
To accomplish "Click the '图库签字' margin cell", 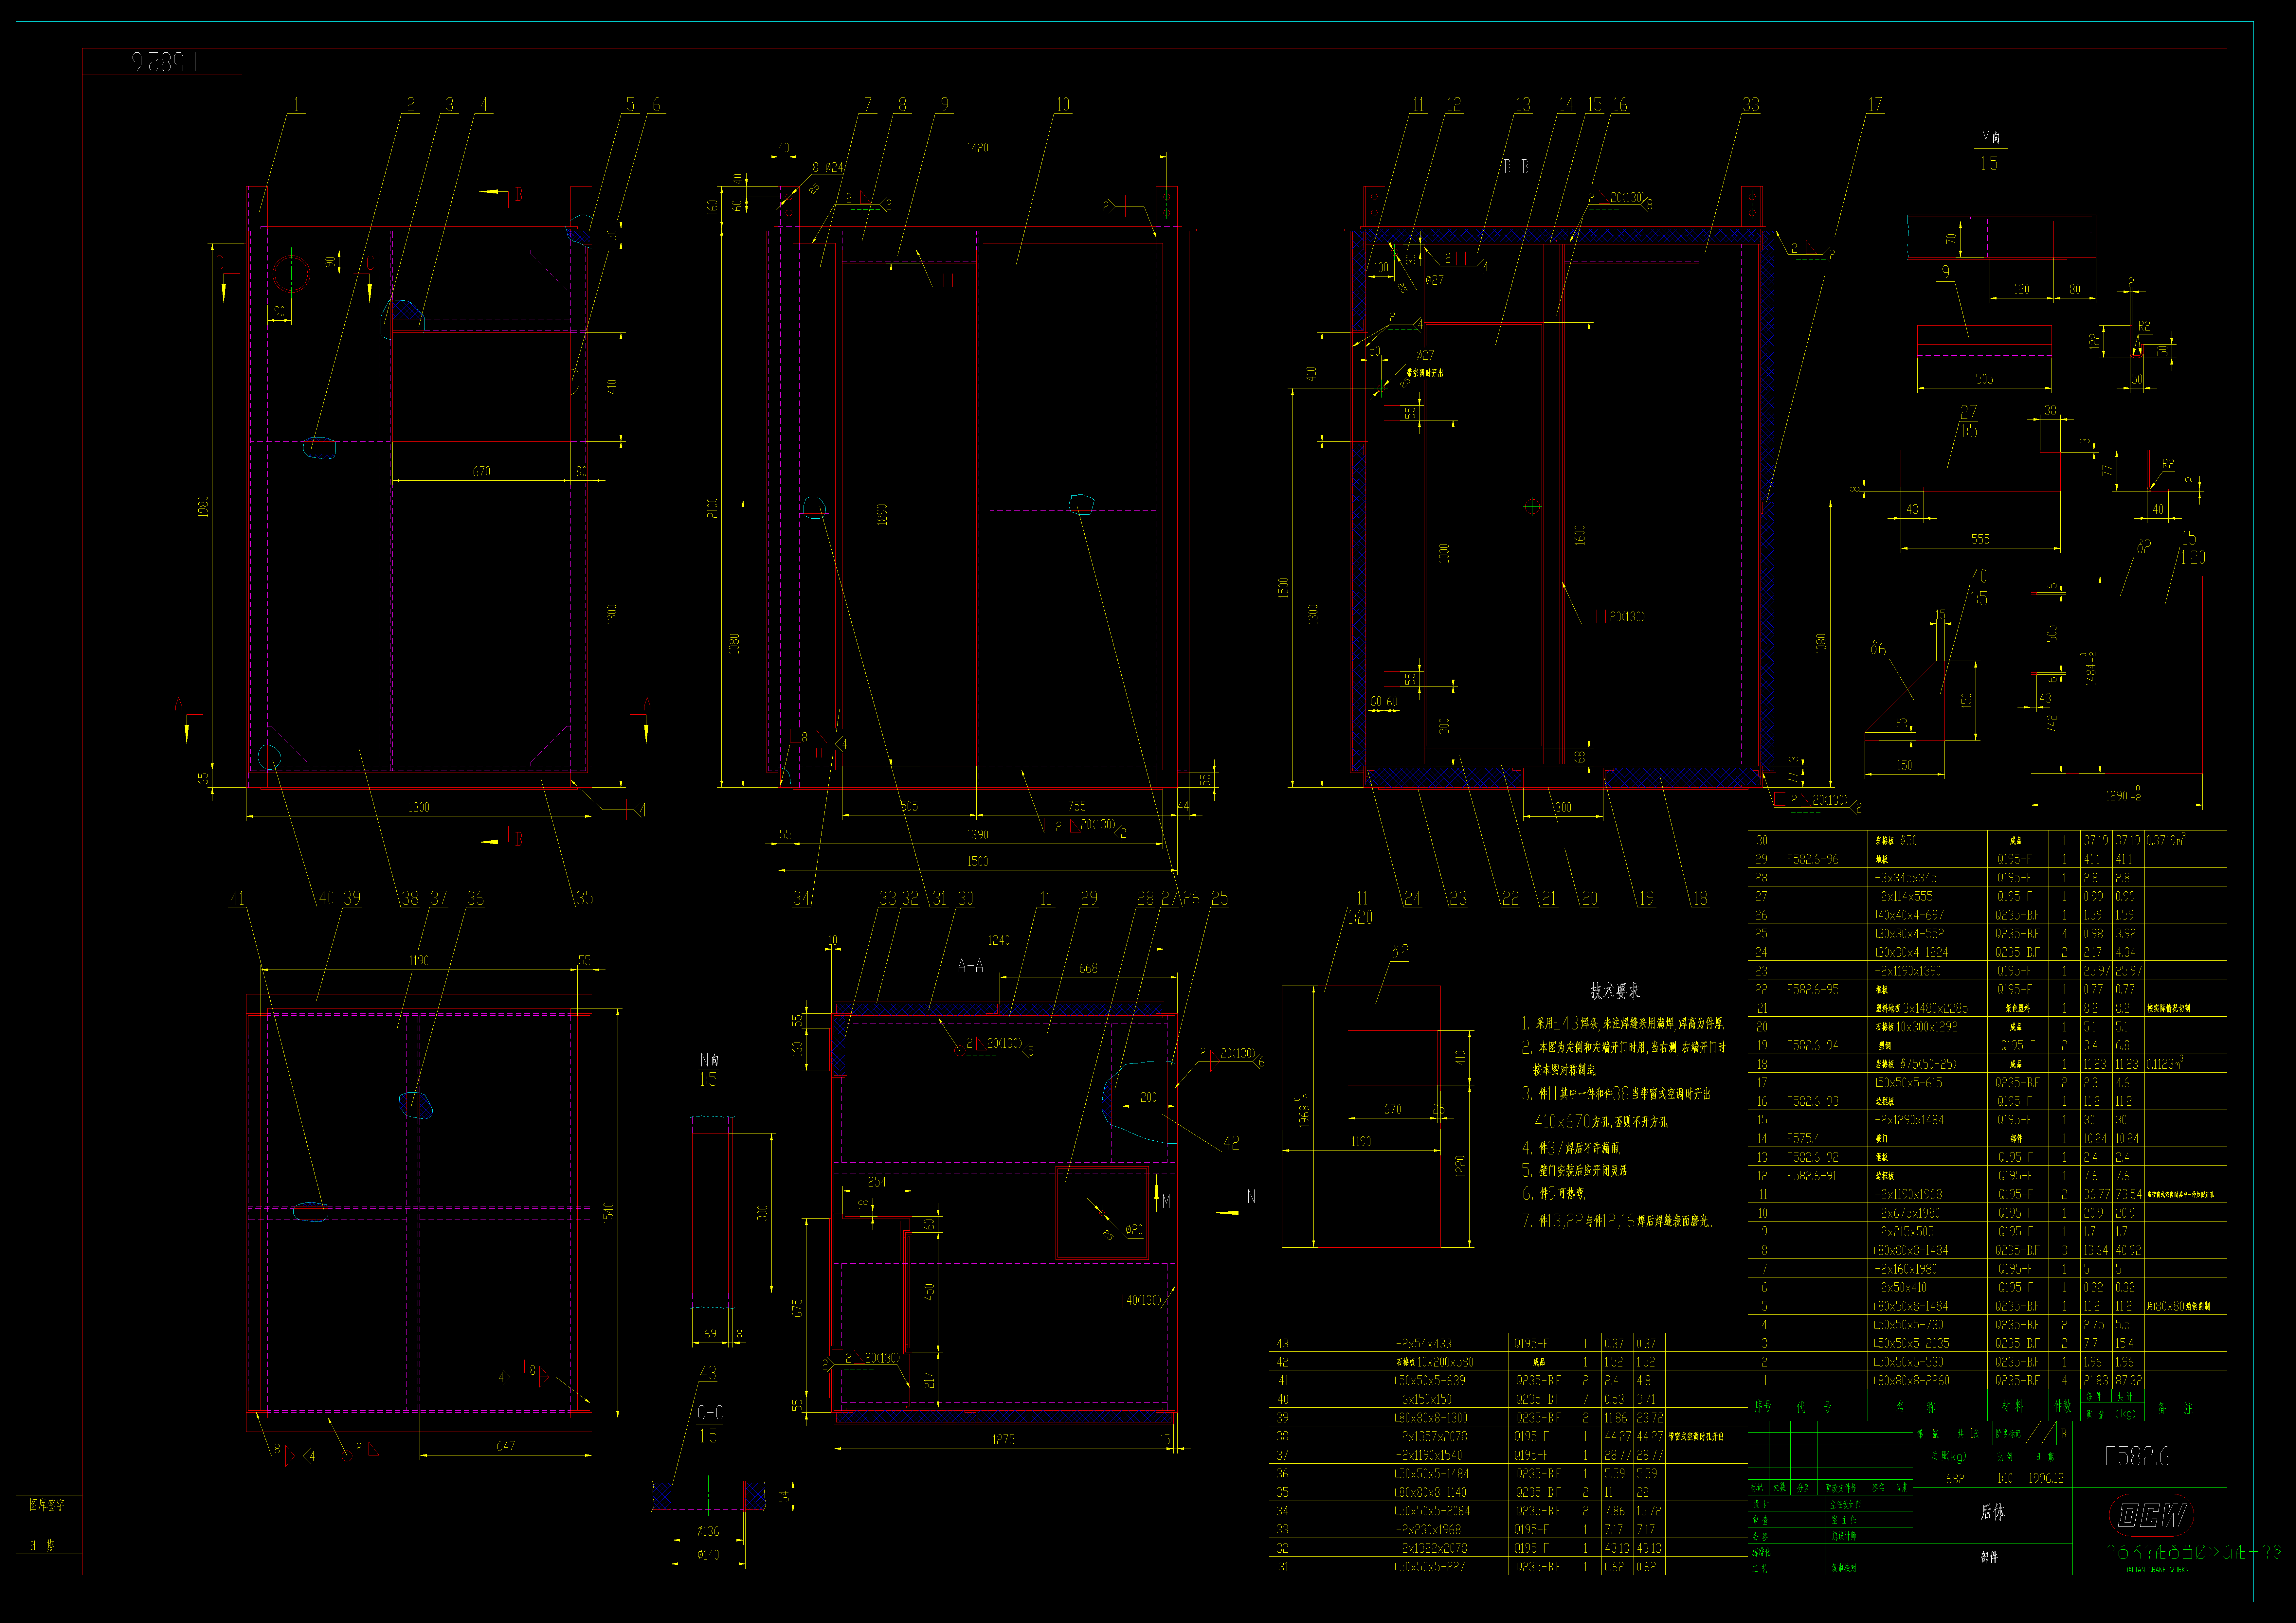I will (47, 1505).
